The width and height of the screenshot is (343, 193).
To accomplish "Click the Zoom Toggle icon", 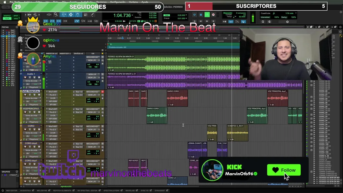I will point(49,14).
